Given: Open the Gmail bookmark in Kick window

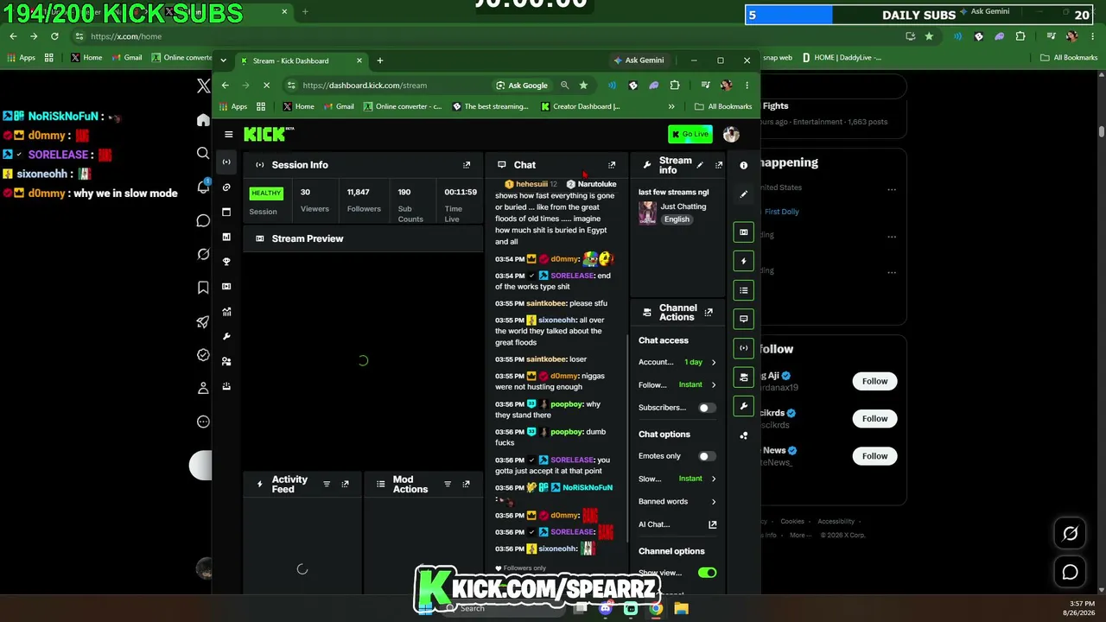Looking at the screenshot, I should point(339,106).
